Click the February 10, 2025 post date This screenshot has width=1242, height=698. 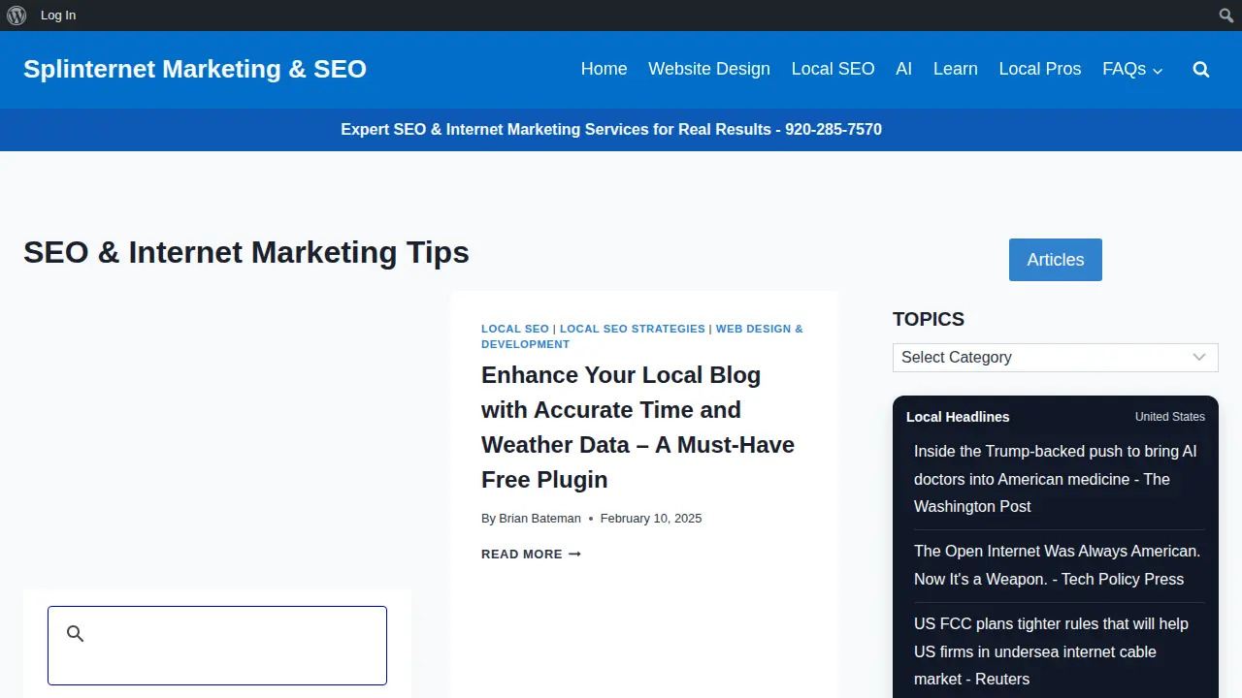click(x=651, y=519)
